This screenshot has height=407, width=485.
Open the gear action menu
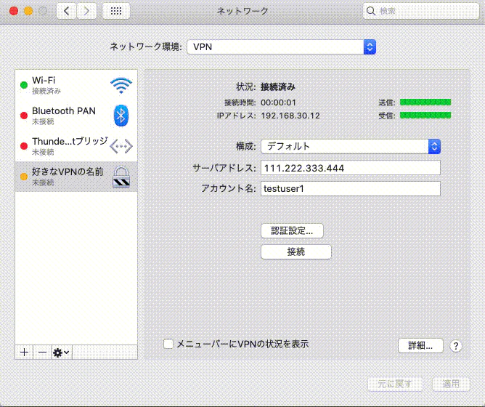pyautogui.click(x=61, y=352)
